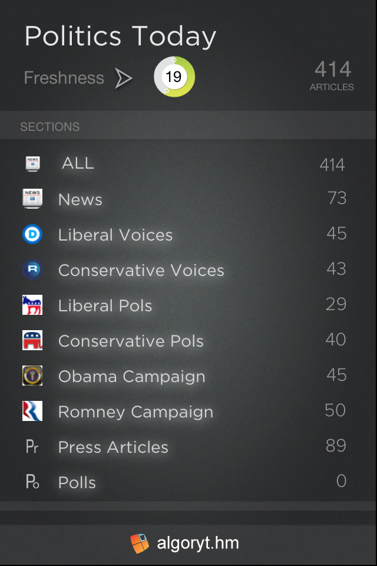Click the Freshness arrow icon
The width and height of the screenshot is (377, 566).
tap(123, 78)
